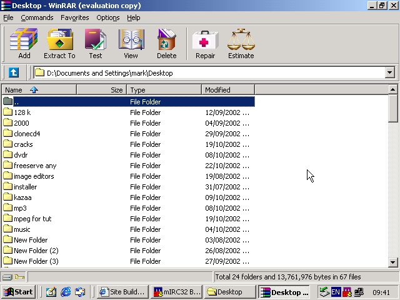The width and height of the screenshot is (400, 300).
Task: Select the 'image editors' folder
Action: click(x=34, y=176)
